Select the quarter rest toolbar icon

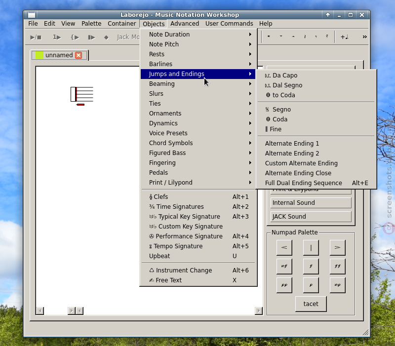tap(305, 37)
